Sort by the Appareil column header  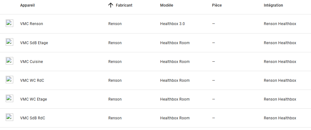coord(27,5)
